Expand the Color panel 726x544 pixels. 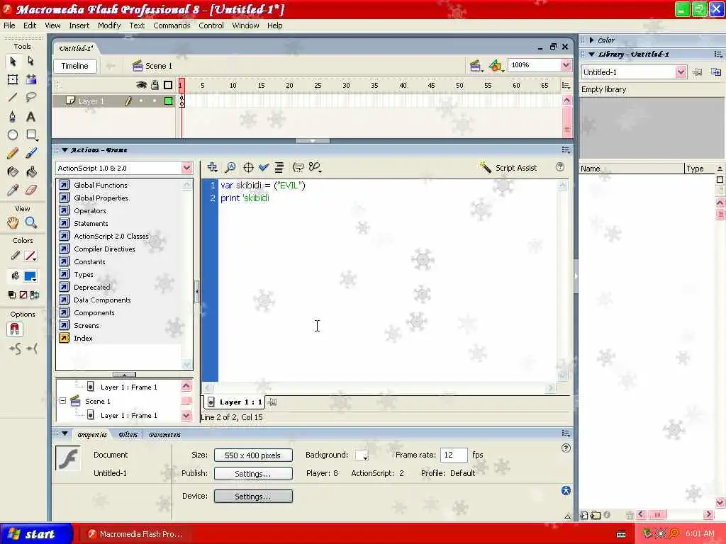point(592,40)
